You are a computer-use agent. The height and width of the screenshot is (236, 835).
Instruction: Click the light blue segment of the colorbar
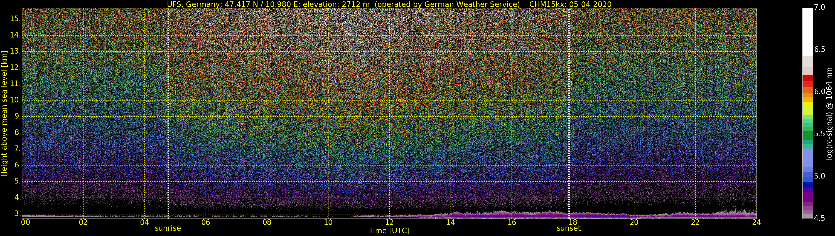tap(807, 157)
